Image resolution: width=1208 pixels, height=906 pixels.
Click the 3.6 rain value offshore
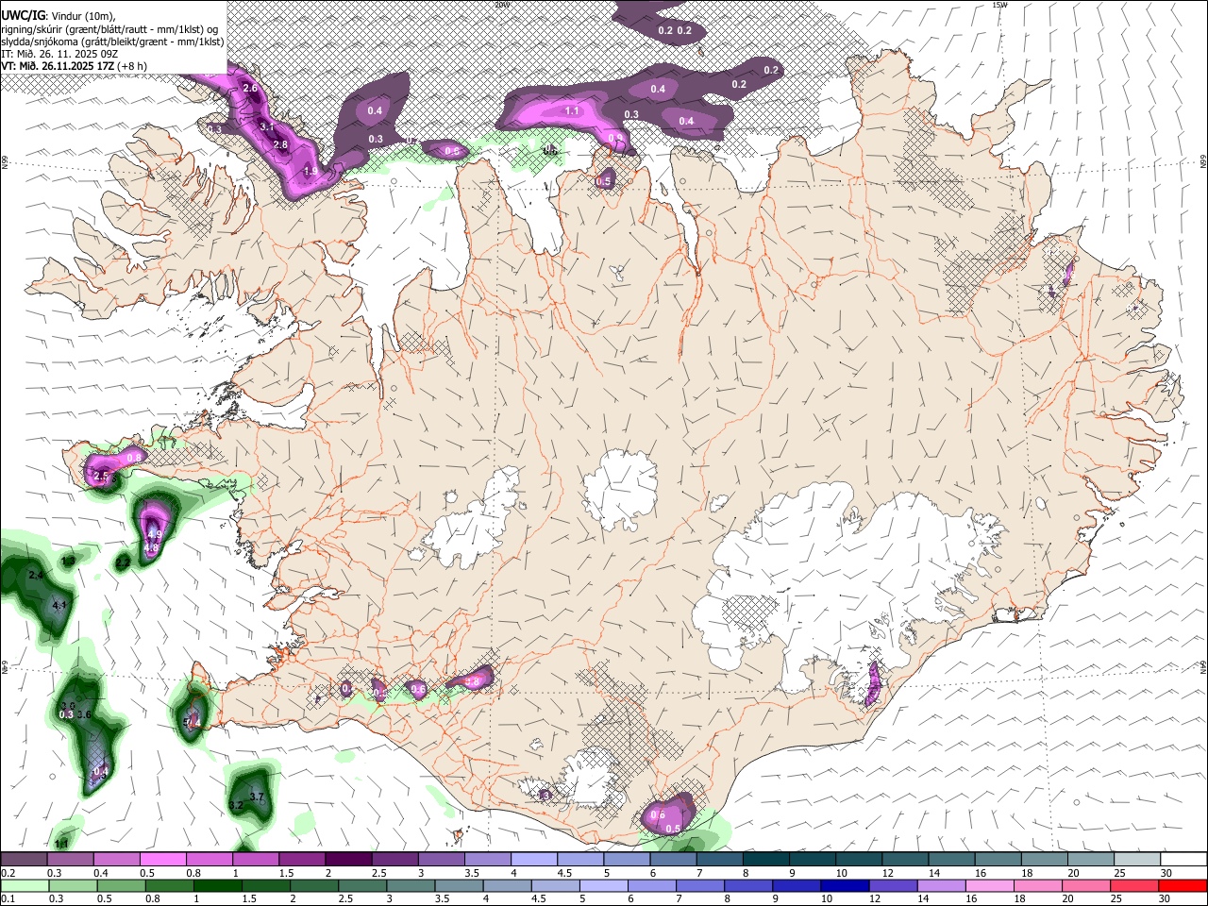pyautogui.click(x=83, y=714)
